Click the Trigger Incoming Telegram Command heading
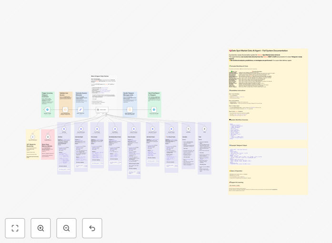 click(47, 95)
